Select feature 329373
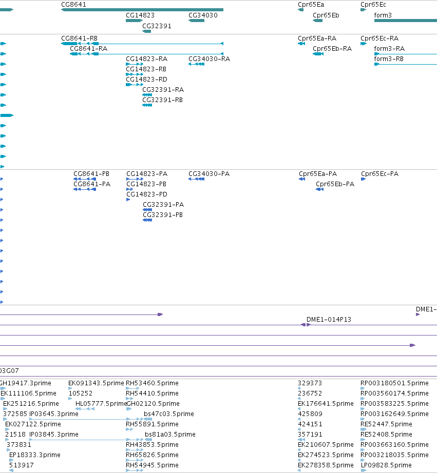The height and width of the screenshot is (473, 437). click(x=299, y=388)
